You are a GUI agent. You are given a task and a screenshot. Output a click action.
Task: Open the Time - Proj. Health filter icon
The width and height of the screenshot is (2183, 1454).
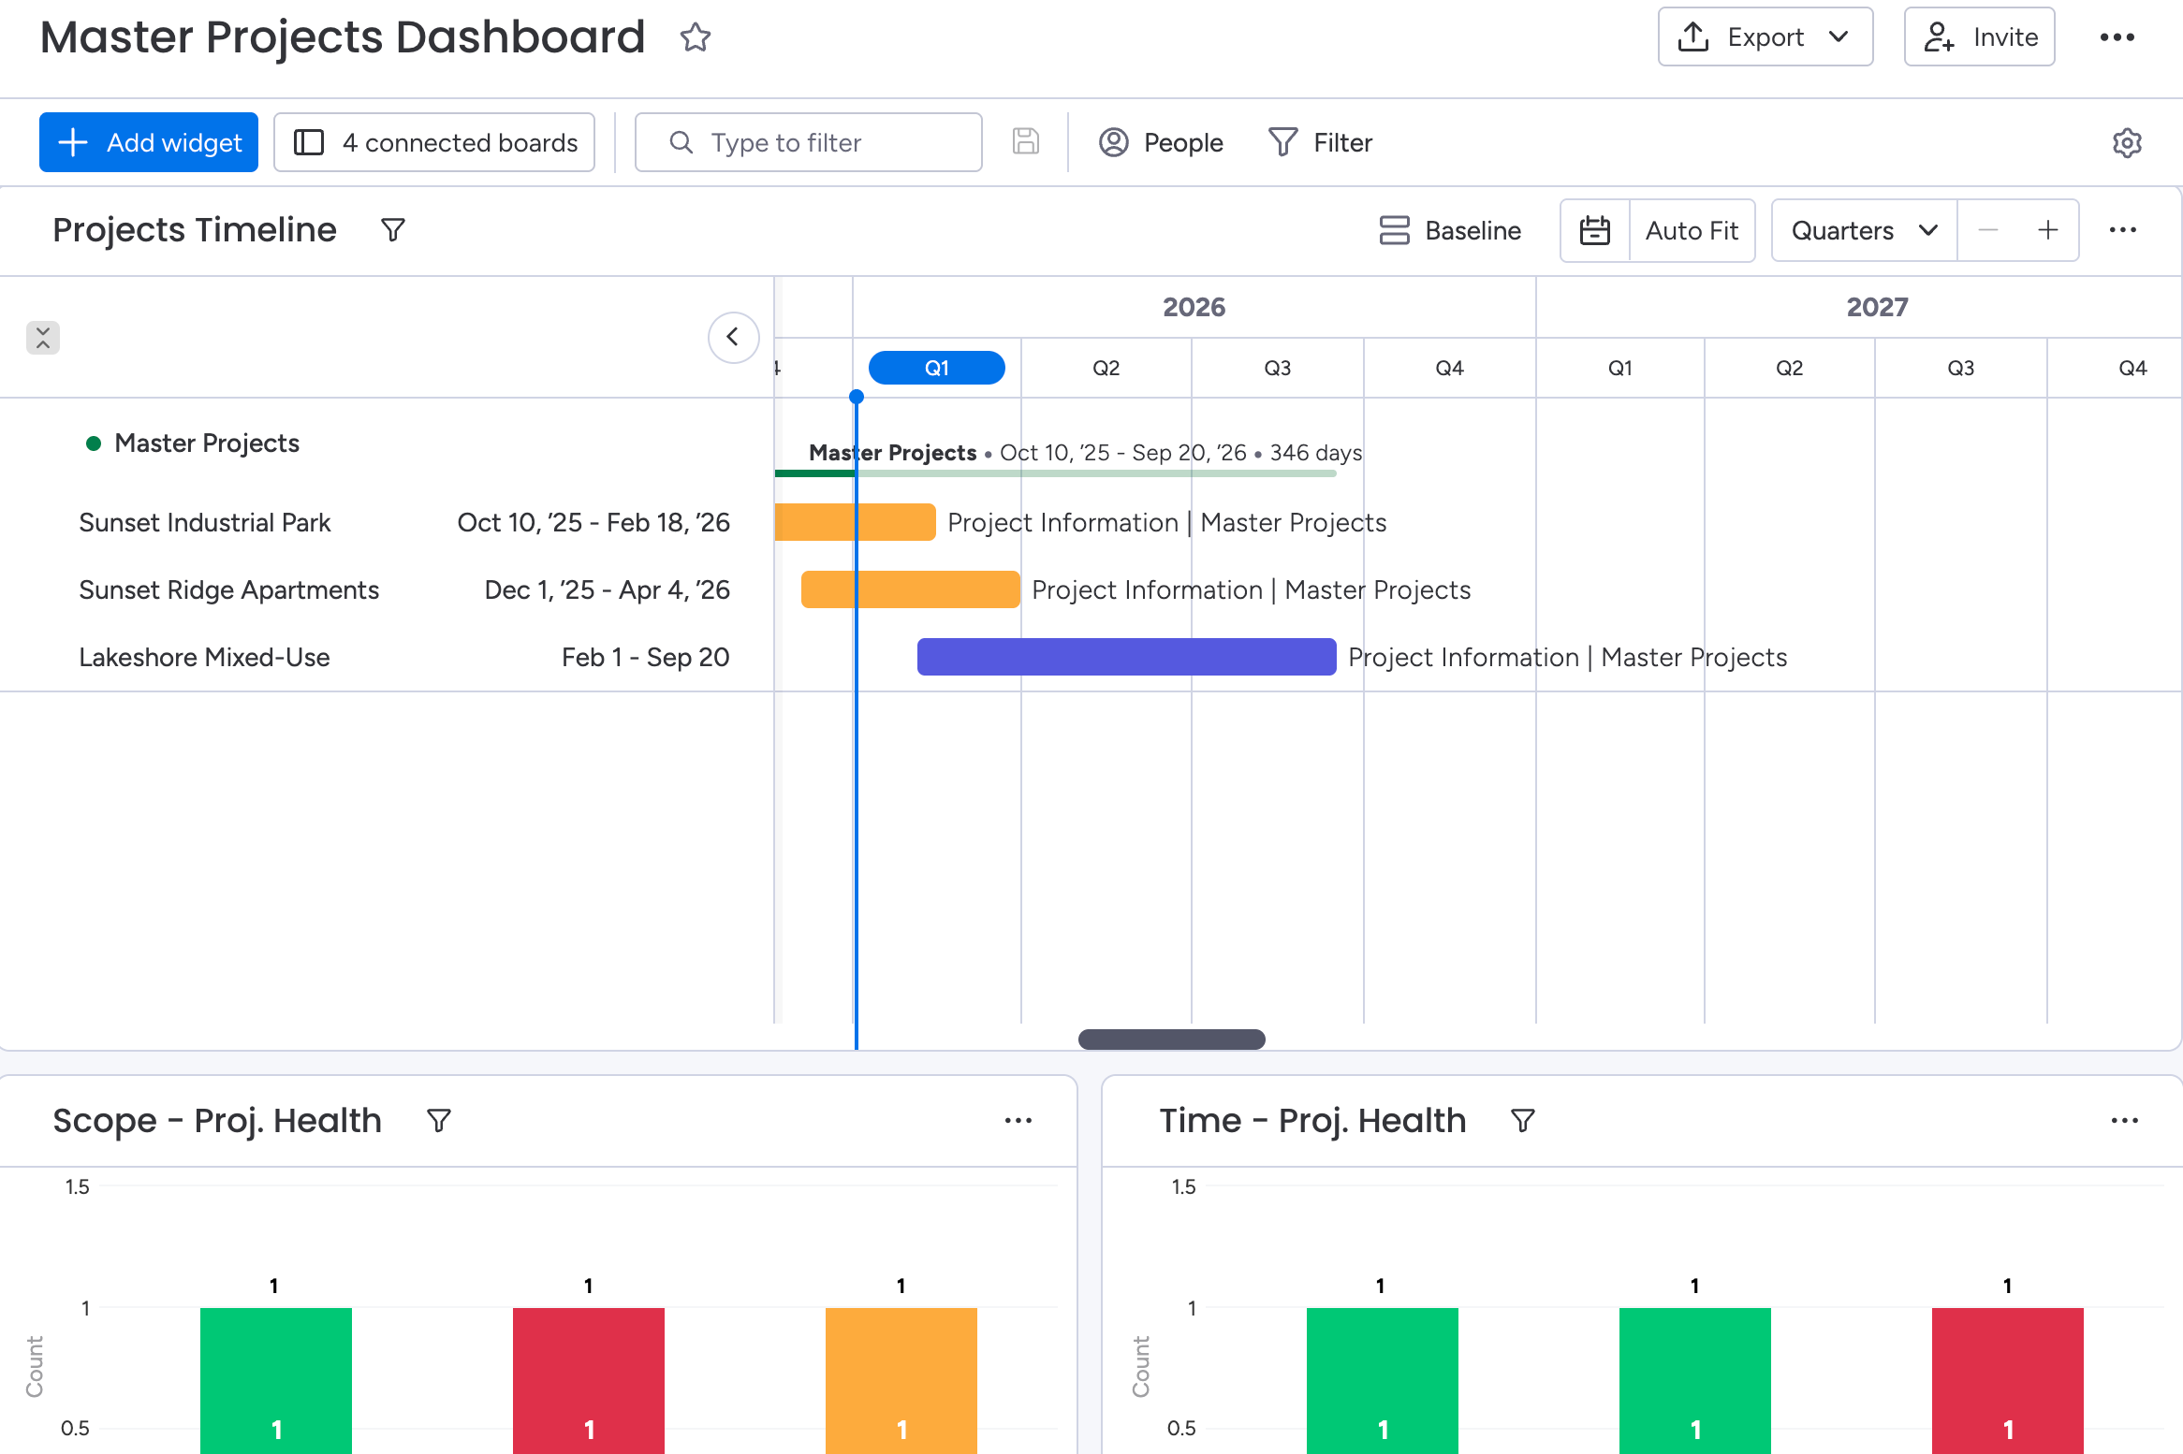pos(1523,1120)
